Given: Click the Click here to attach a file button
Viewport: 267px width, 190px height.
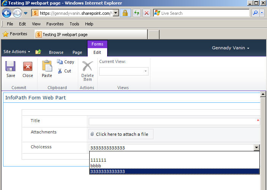Looking at the screenshot, I should [121, 134].
